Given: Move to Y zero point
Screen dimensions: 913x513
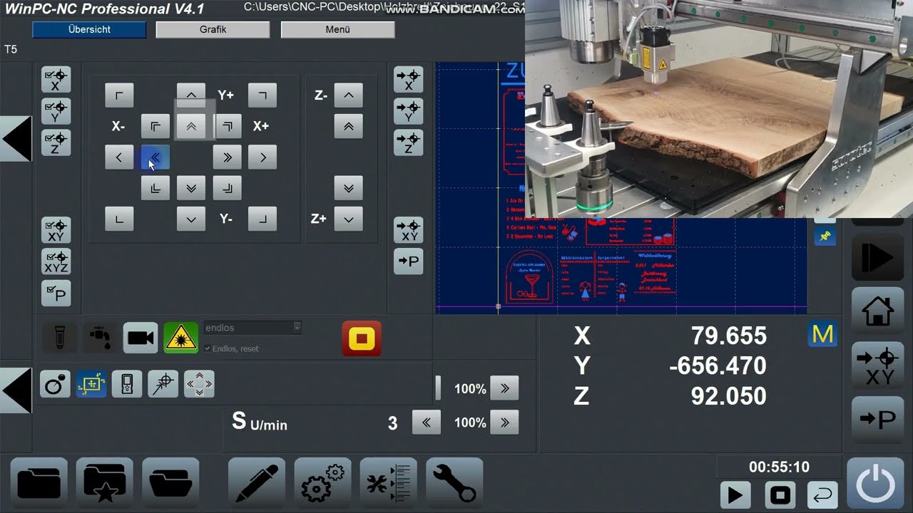Looking at the screenshot, I should click(x=409, y=111).
